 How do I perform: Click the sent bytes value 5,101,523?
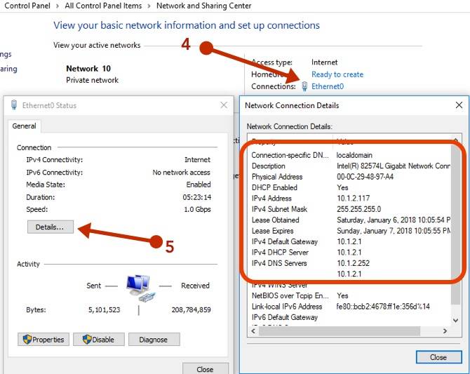click(105, 310)
